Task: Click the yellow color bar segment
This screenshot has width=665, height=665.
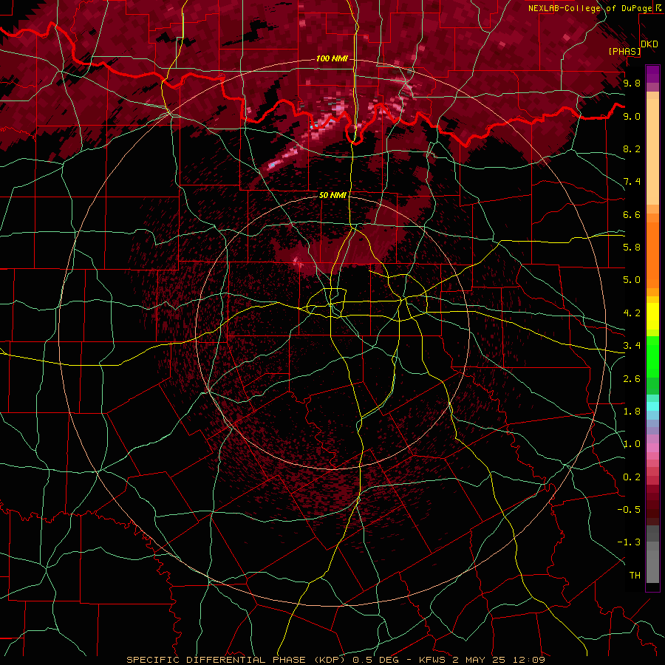Action: [652, 316]
